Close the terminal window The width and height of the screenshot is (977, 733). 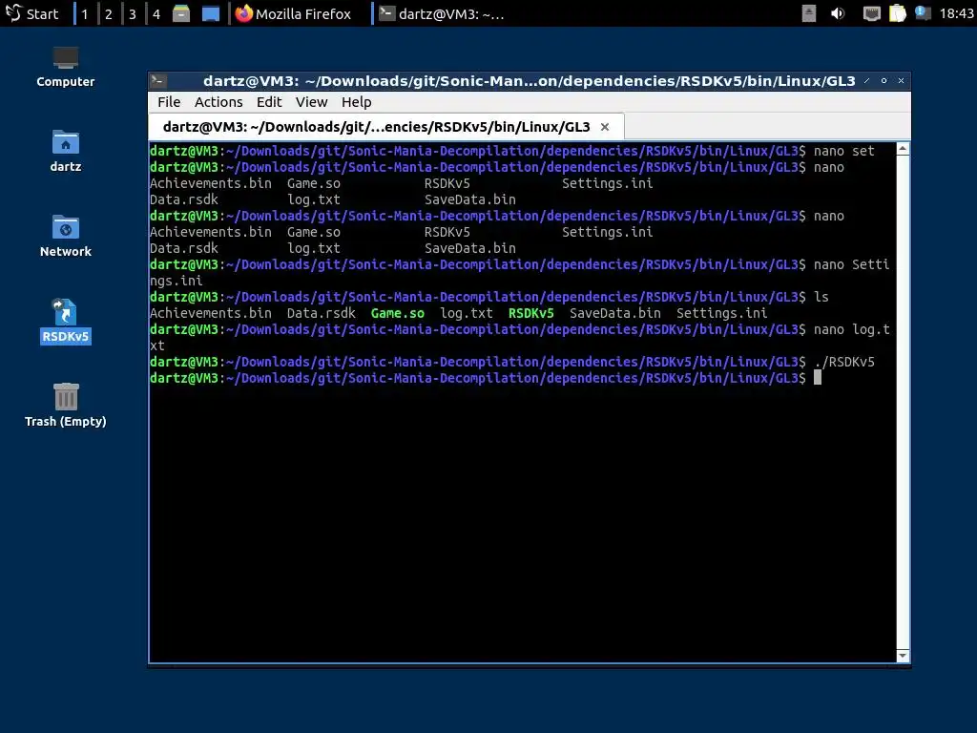coord(901,80)
